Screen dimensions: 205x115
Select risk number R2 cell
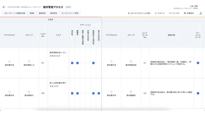[x=43, y=93]
